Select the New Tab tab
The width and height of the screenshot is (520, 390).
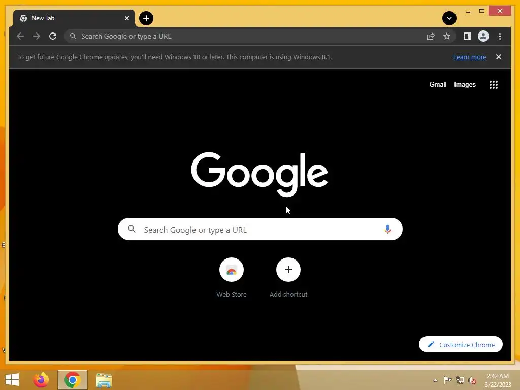point(74,18)
